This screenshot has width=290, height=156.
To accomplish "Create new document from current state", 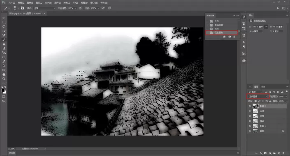I will [x=224, y=37].
